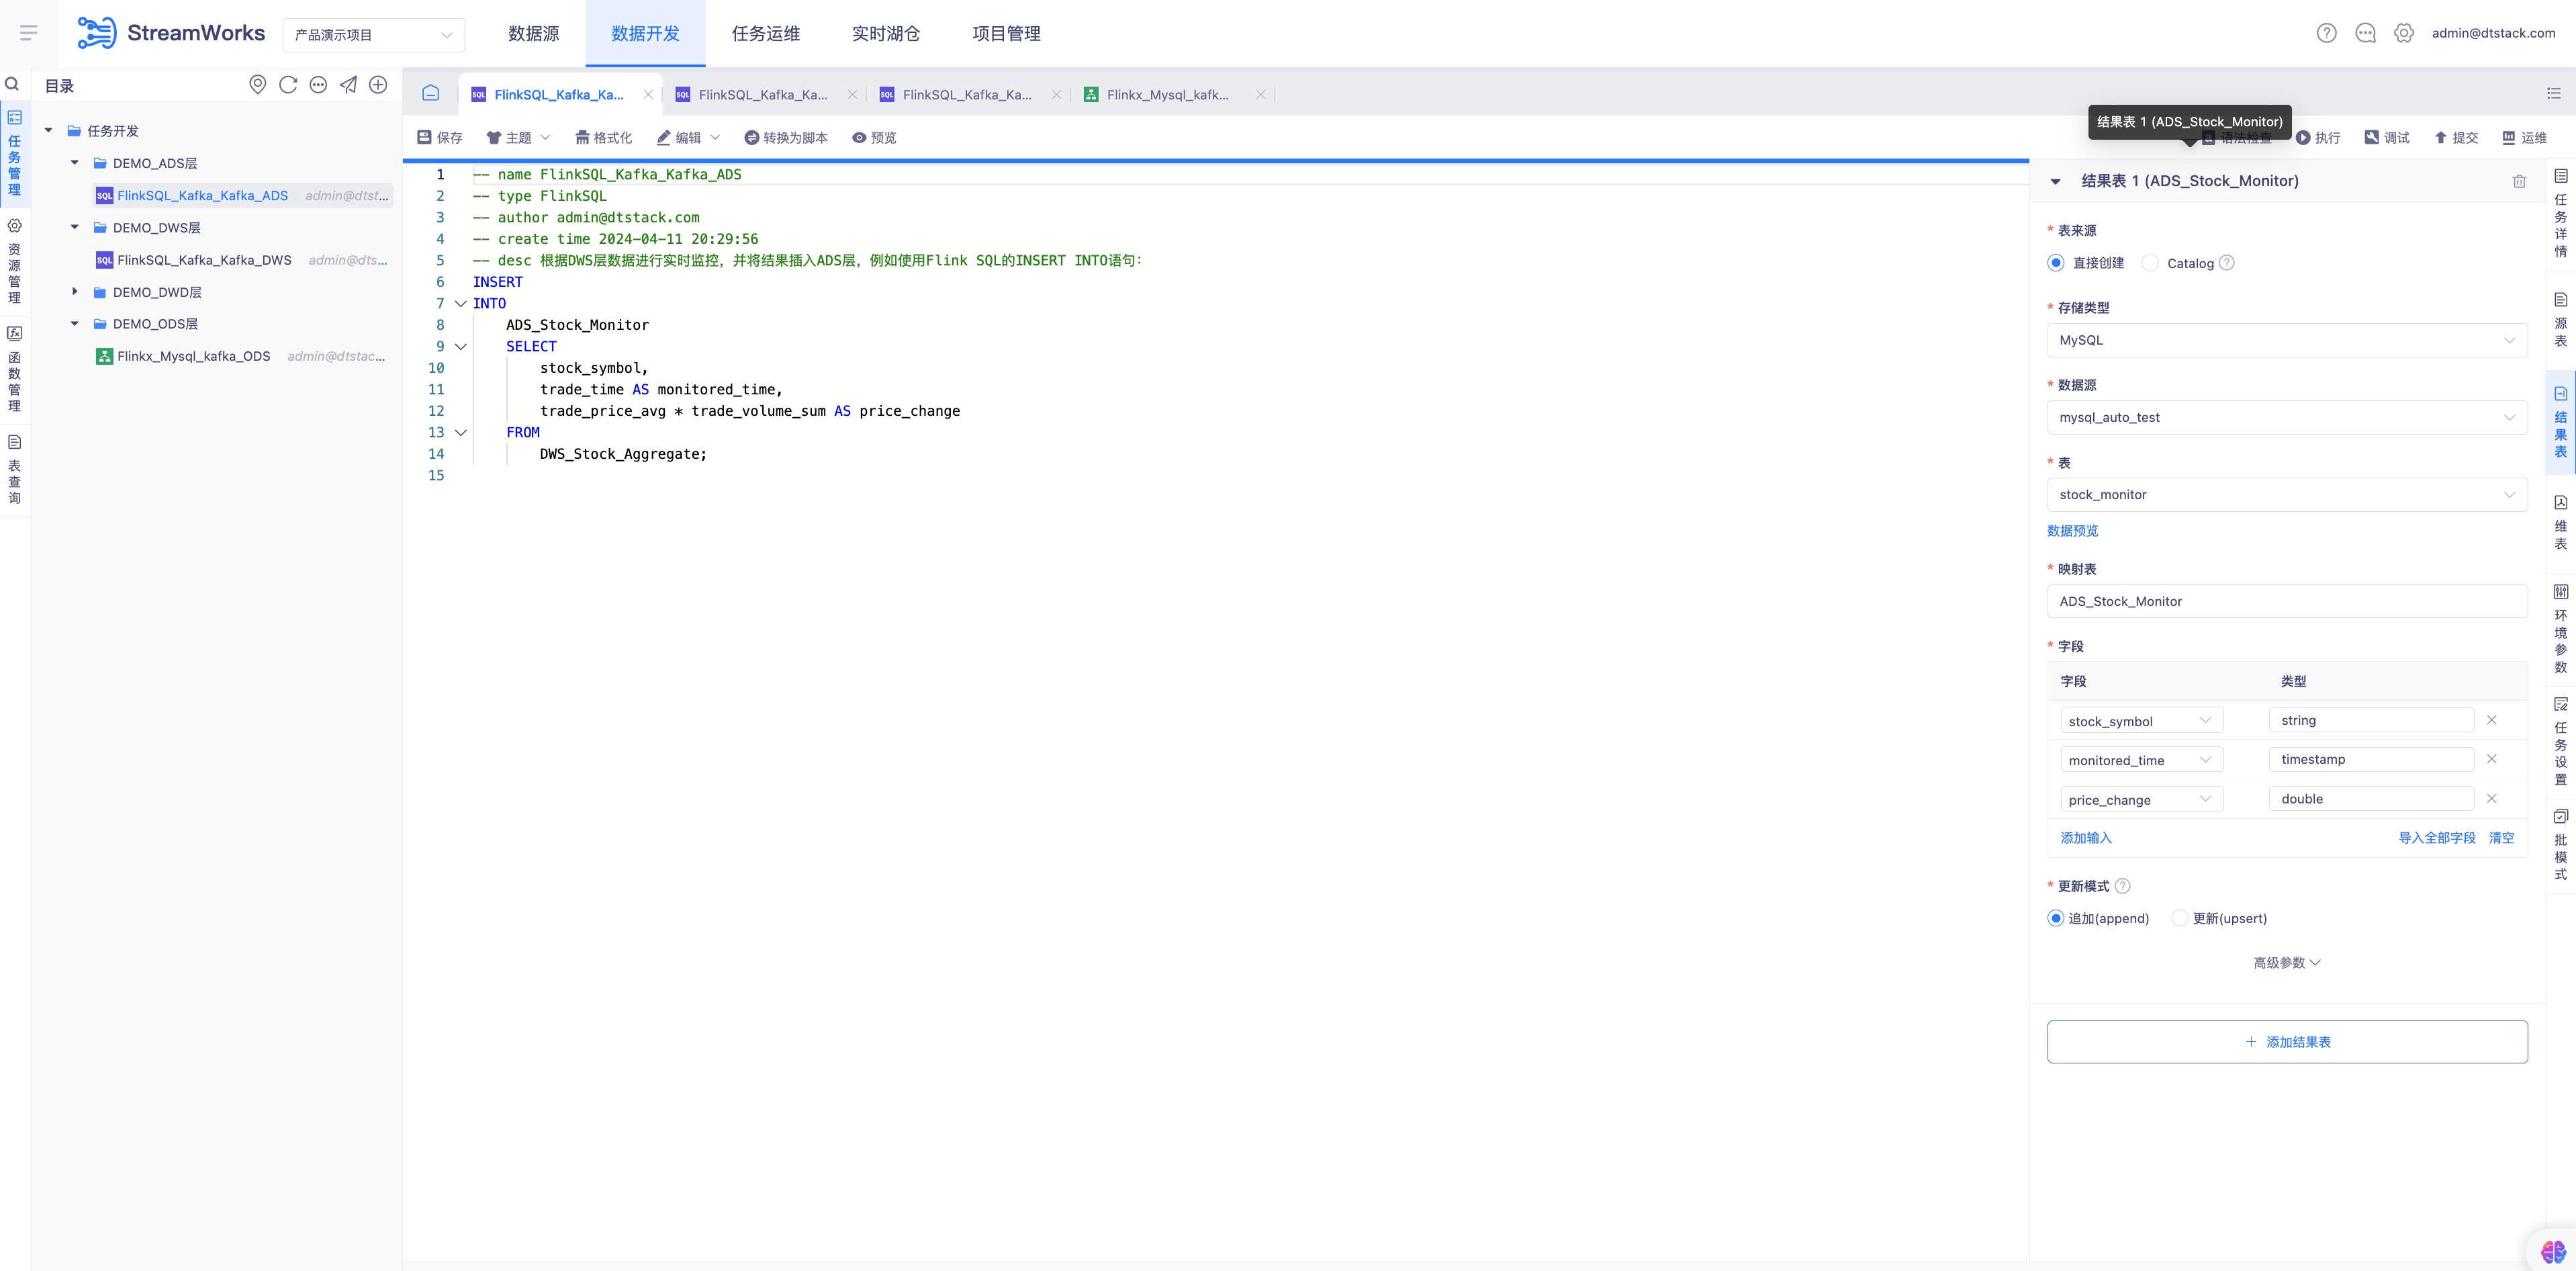Image resolution: width=2576 pixels, height=1271 pixels.
Task: Switch to the Flinkx_Mysql_kafk... editor tab
Action: click(x=1167, y=95)
